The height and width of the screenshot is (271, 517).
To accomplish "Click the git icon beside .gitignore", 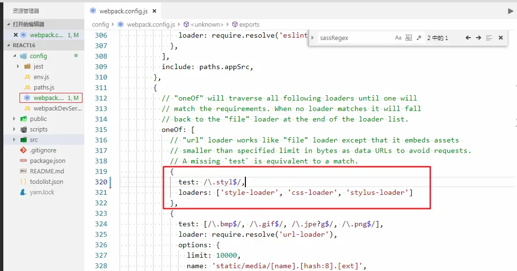I will [23, 151].
